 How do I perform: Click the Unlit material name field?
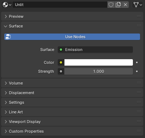click(x=60, y=5)
